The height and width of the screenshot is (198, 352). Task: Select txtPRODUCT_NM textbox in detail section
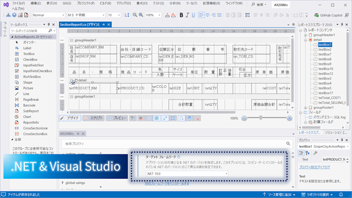click(x=92, y=88)
